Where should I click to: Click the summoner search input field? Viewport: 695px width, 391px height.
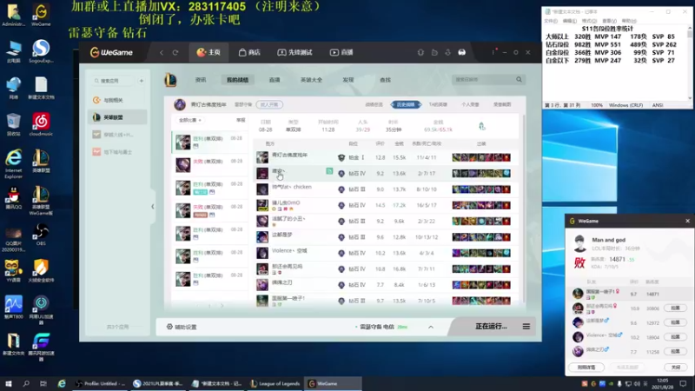[483, 80]
